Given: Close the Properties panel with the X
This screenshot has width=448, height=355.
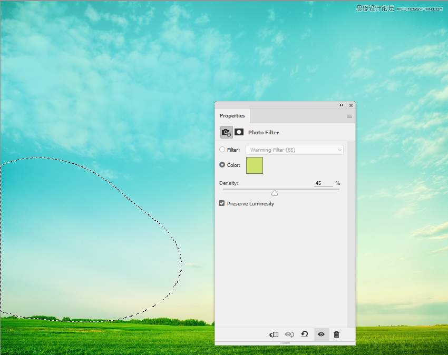Looking at the screenshot, I should coord(351,105).
